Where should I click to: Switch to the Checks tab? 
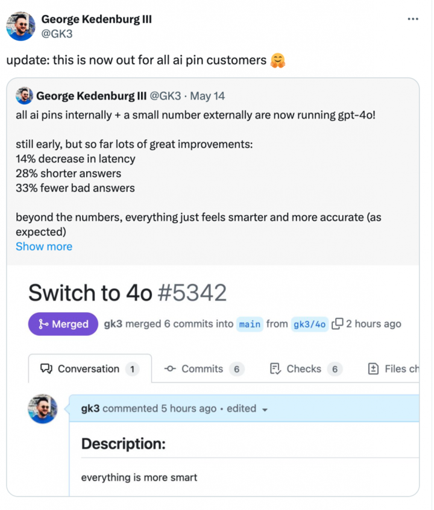pyautogui.click(x=306, y=368)
